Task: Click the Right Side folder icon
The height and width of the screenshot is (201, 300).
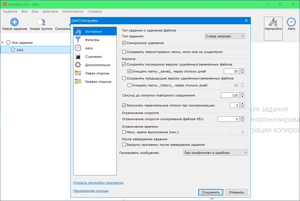Action: (78, 82)
